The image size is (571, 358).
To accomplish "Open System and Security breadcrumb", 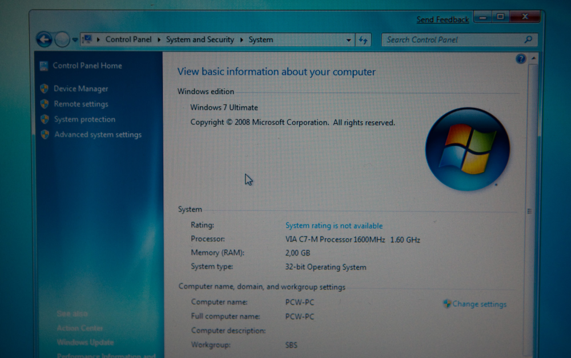I will click(x=200, y=39).
